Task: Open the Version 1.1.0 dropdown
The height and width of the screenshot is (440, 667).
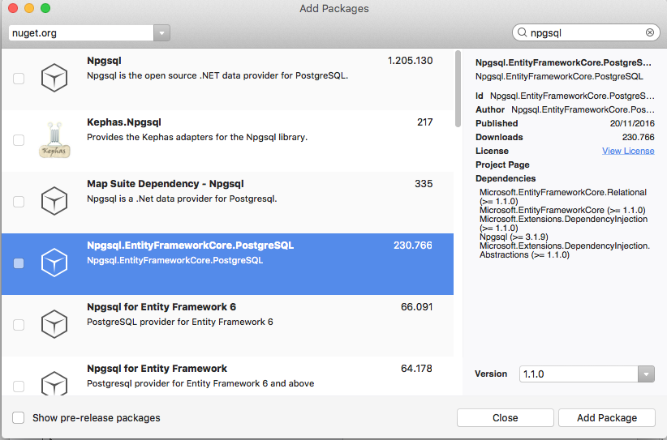Action: coord(646,374)
